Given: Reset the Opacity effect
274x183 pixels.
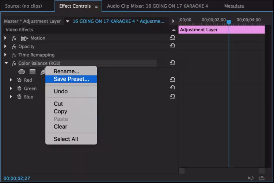Looking at the screenshot, I should [x=172, y=46].
